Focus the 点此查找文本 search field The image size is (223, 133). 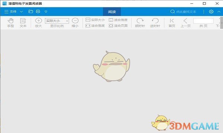click(186, 11)
